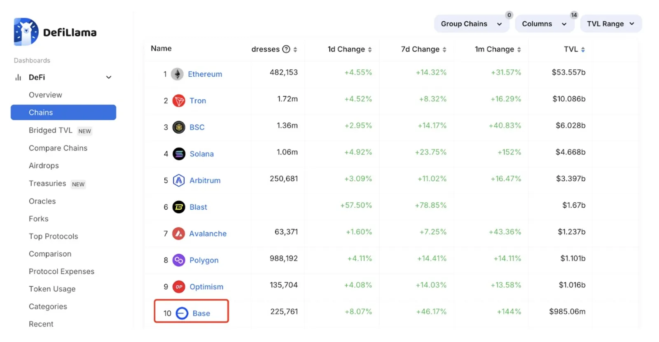The height and width of the screenshot is (342, 659).
Task: Click the Avalanche chain icon
Action: pyautogui.click(x=178, y=234)
